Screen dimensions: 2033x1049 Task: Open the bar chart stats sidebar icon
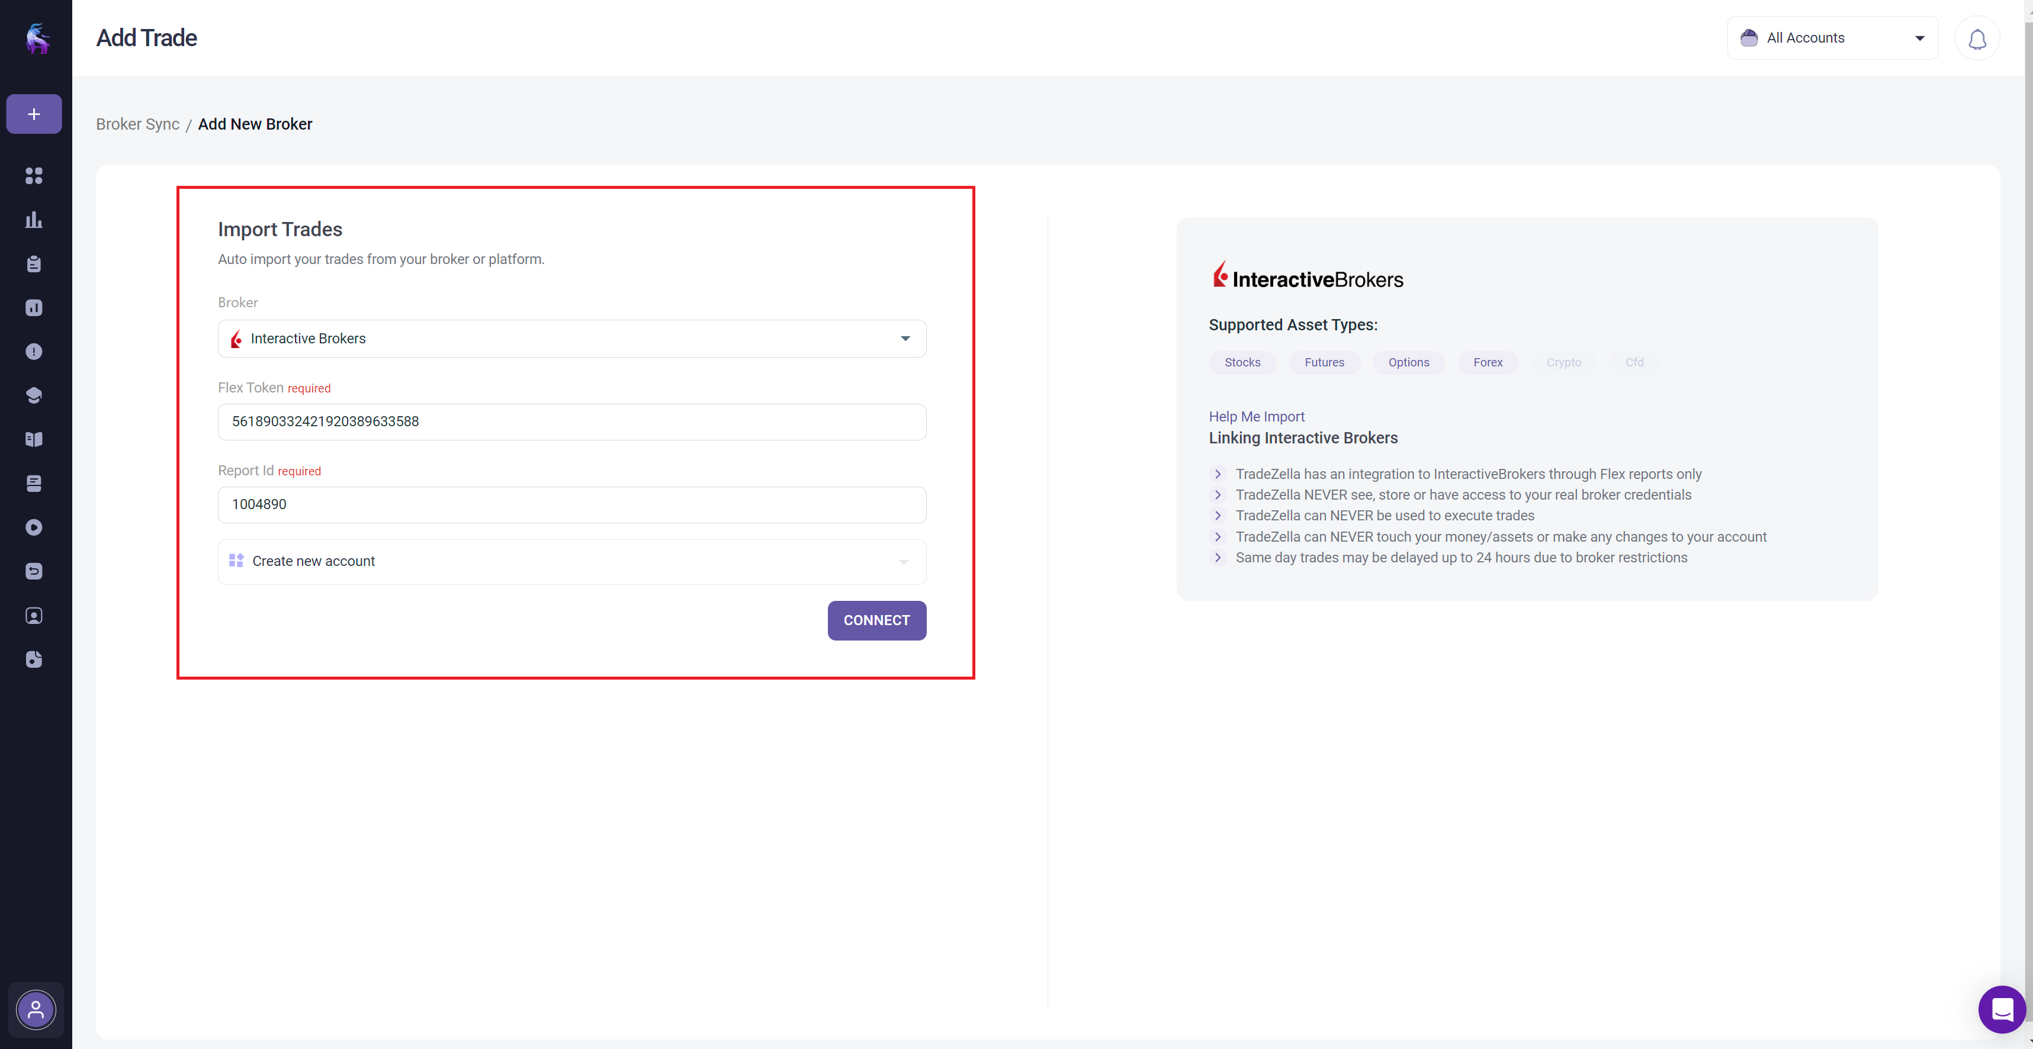pyautogui.click(x=34, y=220)
